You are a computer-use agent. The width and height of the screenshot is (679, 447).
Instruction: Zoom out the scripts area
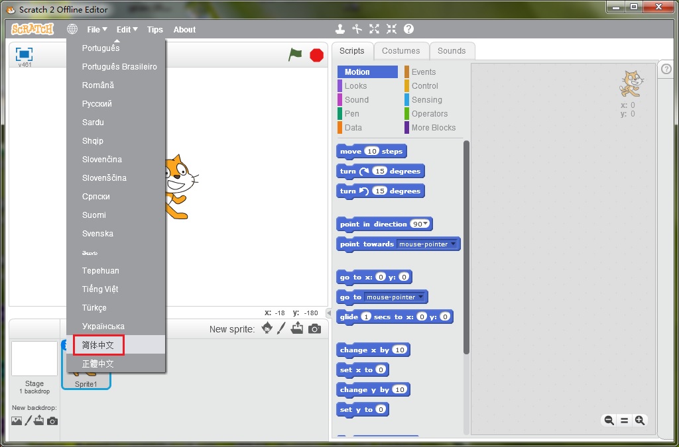tap(609, 421)
